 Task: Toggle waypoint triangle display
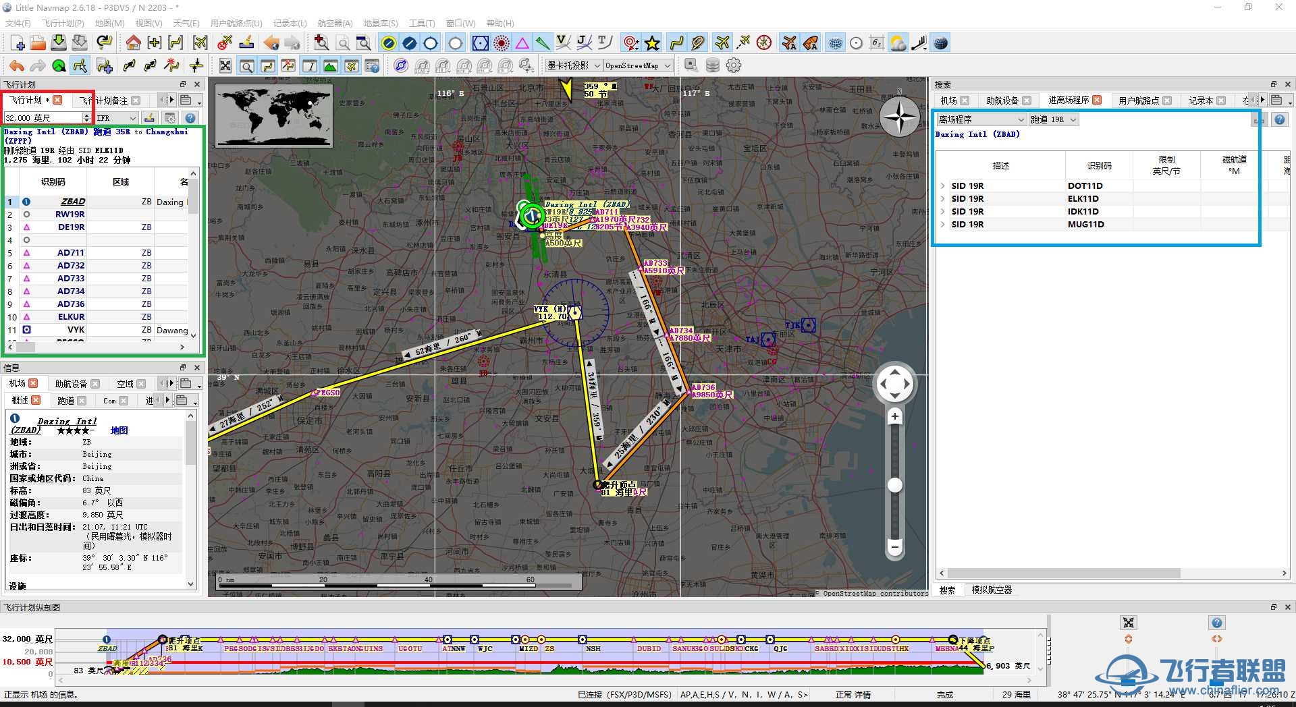click(522, 43)
